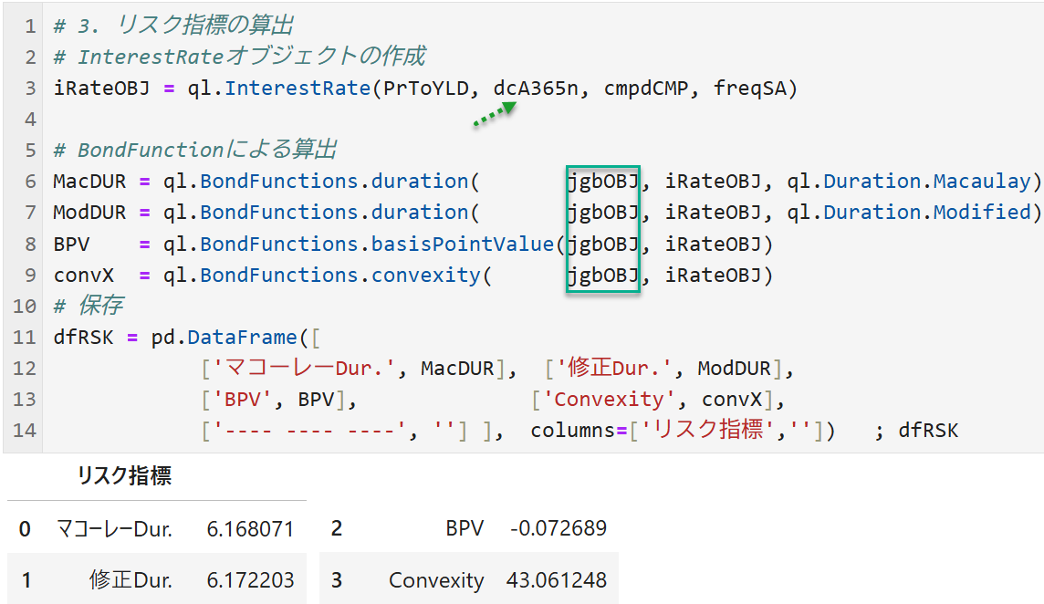
Task: Click Duration.Macaulay on line 6
Action: pos(927,182)
